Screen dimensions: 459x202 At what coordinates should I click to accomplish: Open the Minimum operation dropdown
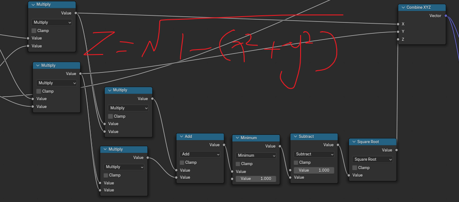(256, 155)
